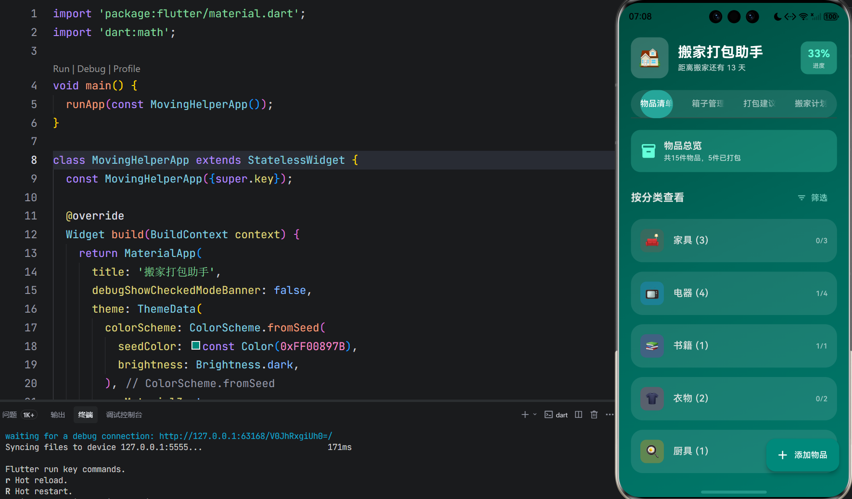Open the terminal panel more actions ellipsis
Image resolution: width=852 pixels, height=499 pixels.
tap(610, 414)
